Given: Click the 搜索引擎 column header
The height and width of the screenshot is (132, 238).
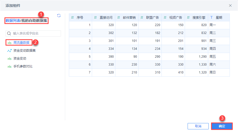Looking at the screenshot, I should pos(197,18).
